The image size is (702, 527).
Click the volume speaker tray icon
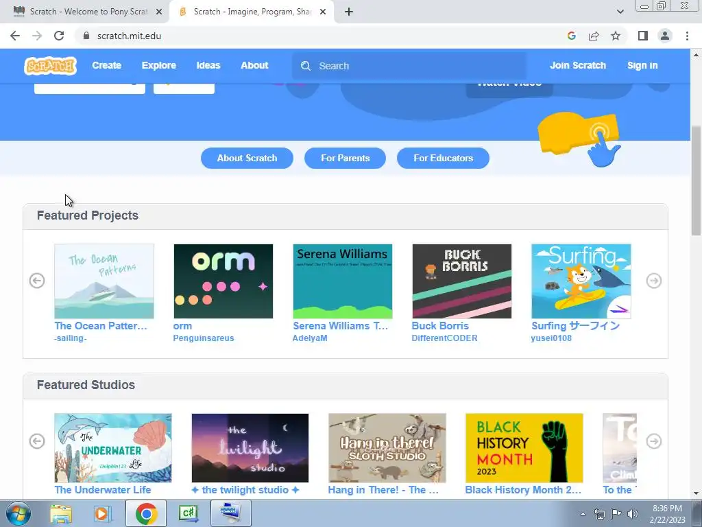(x=632, y=514)
